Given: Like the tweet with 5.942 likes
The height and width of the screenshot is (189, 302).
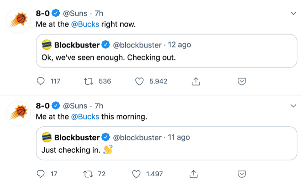Looking at the screenshot, I should 139,81.
